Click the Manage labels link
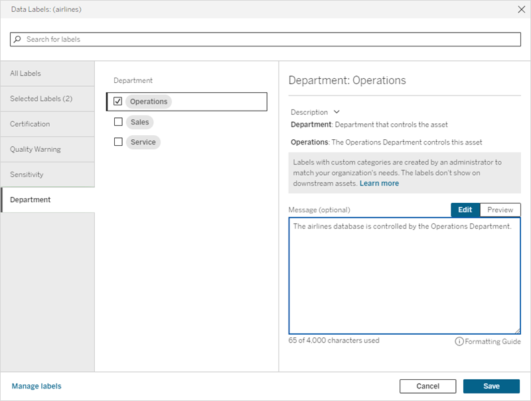 [x=37, y=386]
